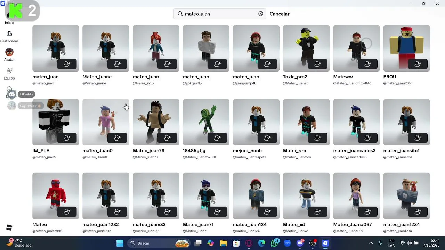Open Windows Start menu
The width and height of the screenshot is (445, 250).
pyautogui.click(x=120, y=243)
